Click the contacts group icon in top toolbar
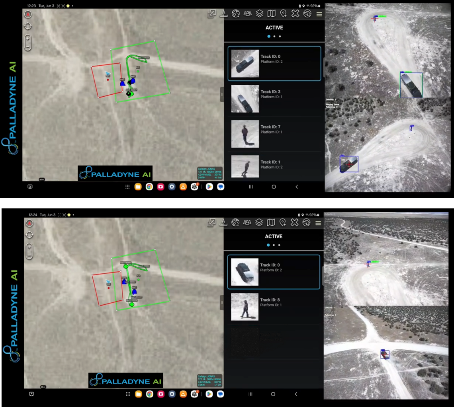The image size is (454, 407). [247, 14]
